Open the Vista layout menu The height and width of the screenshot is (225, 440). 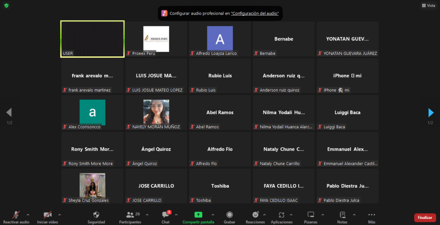[428, 6]
